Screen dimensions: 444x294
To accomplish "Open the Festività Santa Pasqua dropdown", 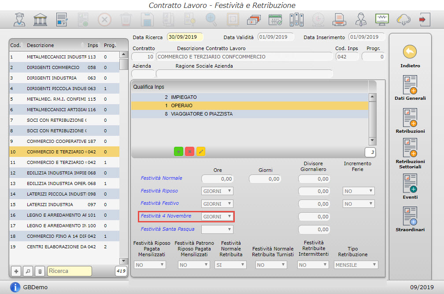I will [217, 229].
